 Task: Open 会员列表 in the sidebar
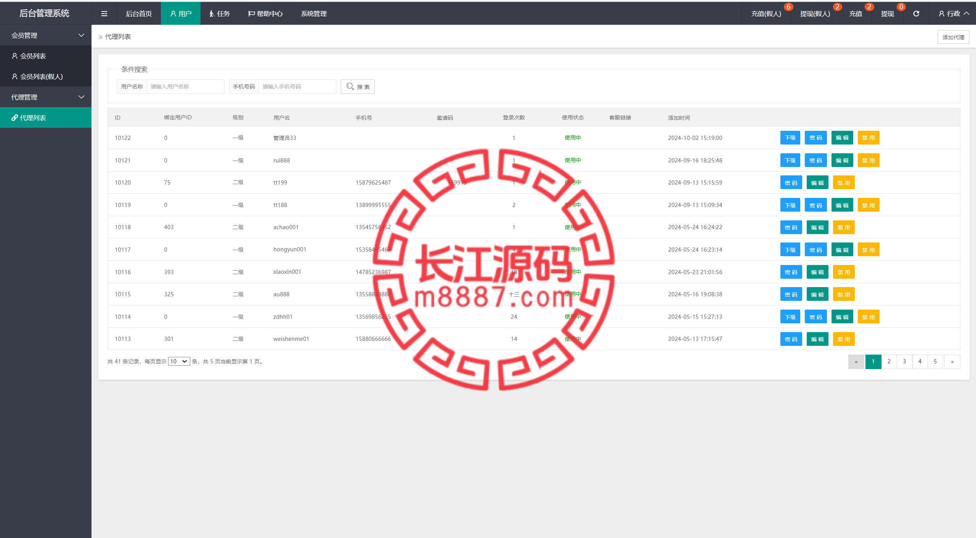coord(46,56)
